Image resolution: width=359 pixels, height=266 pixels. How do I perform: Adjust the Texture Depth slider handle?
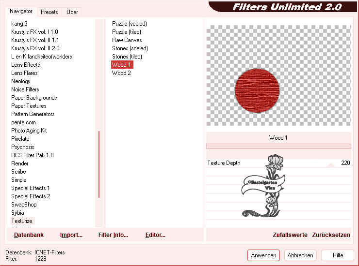tap(330, 165)
